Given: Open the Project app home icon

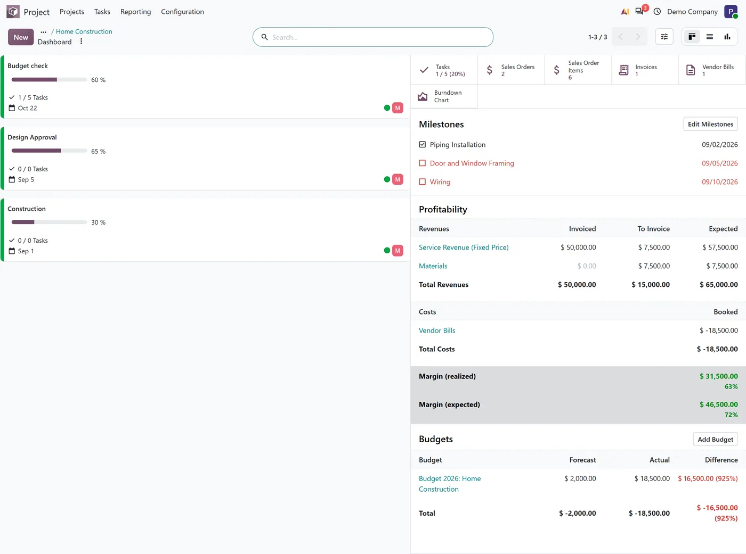Looking at the screenshot, I should click(x=13, y=12).
